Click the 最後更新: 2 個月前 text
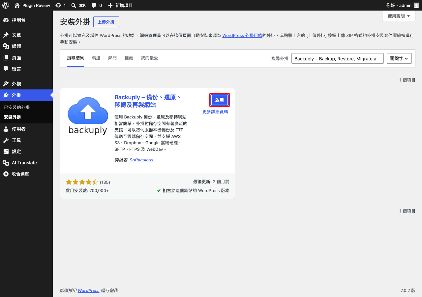 (211, 182)
